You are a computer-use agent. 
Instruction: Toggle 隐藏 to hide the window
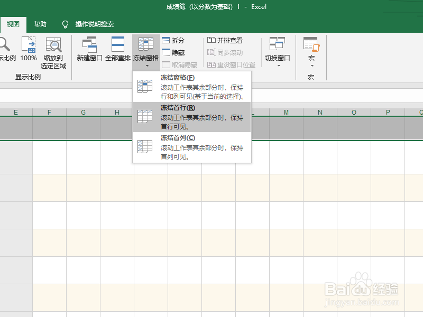(x=175, y=52)
